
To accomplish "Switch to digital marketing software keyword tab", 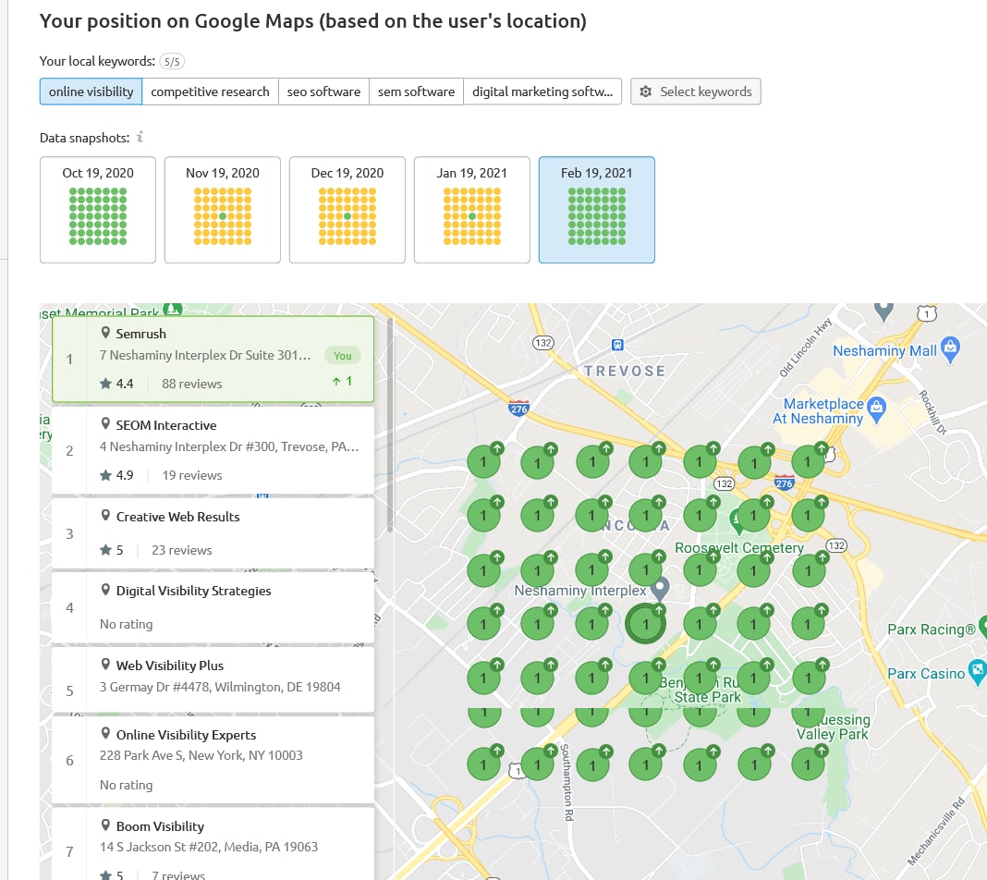I will 542,92.
